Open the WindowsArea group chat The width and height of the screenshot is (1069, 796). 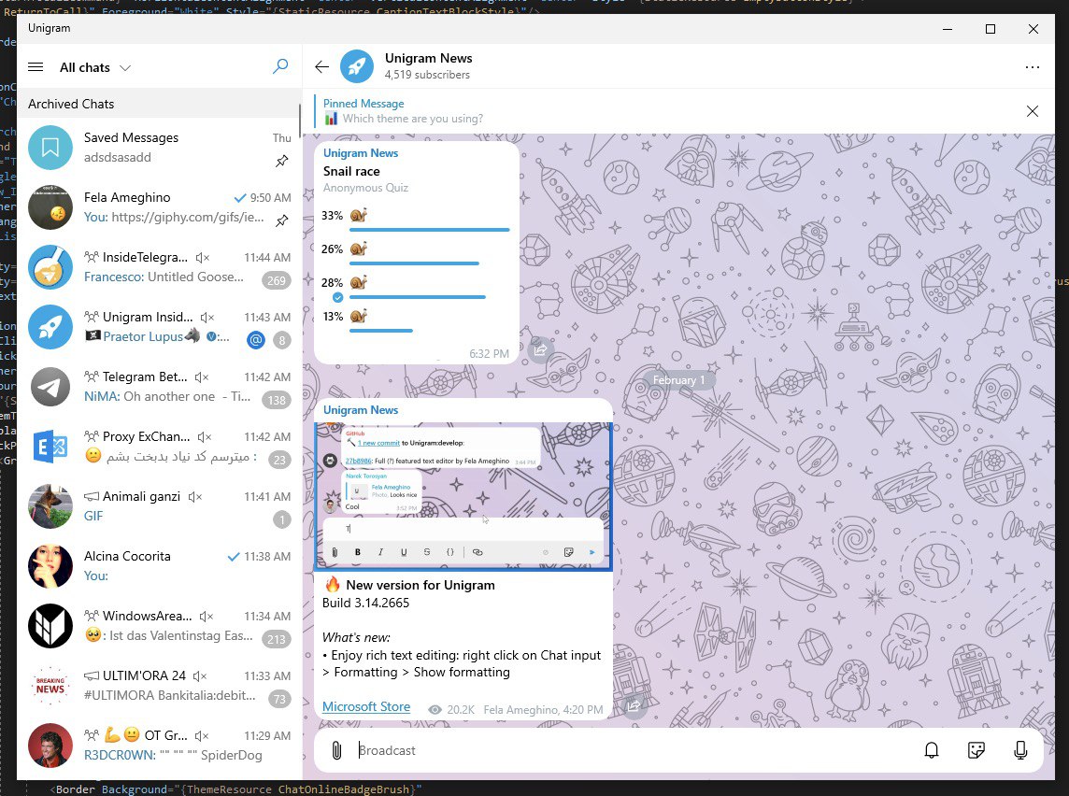(158, 626)
